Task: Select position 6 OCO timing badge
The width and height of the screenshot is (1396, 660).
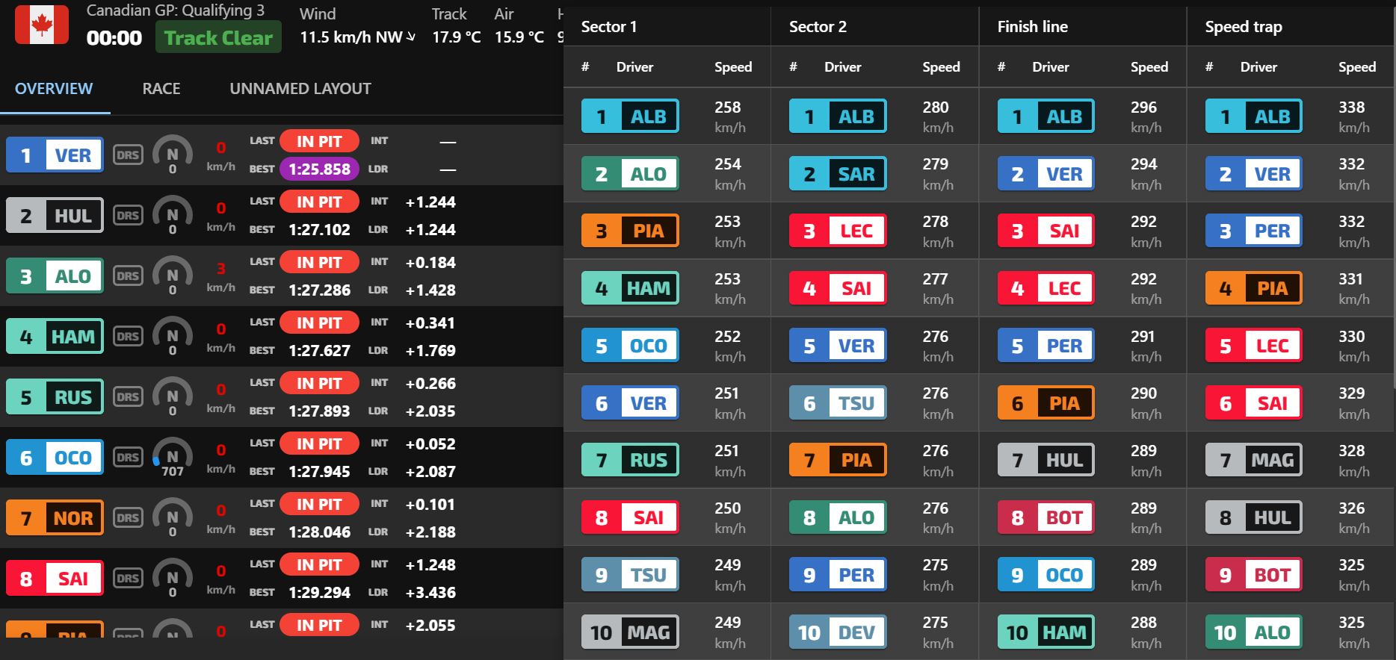Action: click(x=55, y=458)
